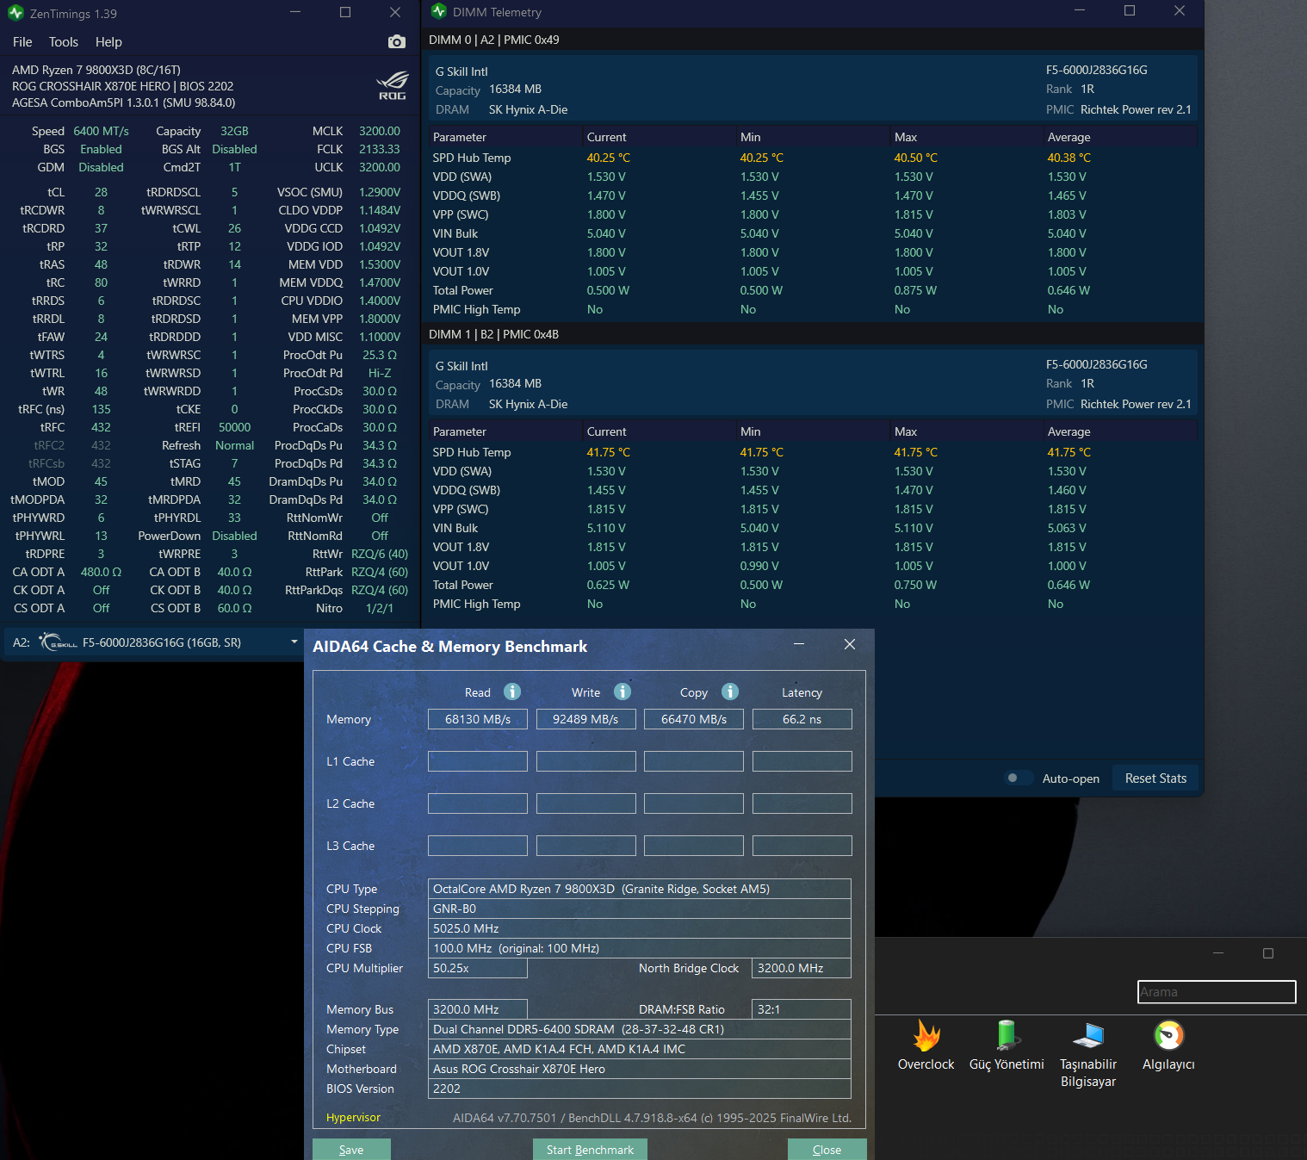Screen dimensions: 1307x1160
Task: Click the North Bridge Clock value
Action: click(x=802, y=968)
